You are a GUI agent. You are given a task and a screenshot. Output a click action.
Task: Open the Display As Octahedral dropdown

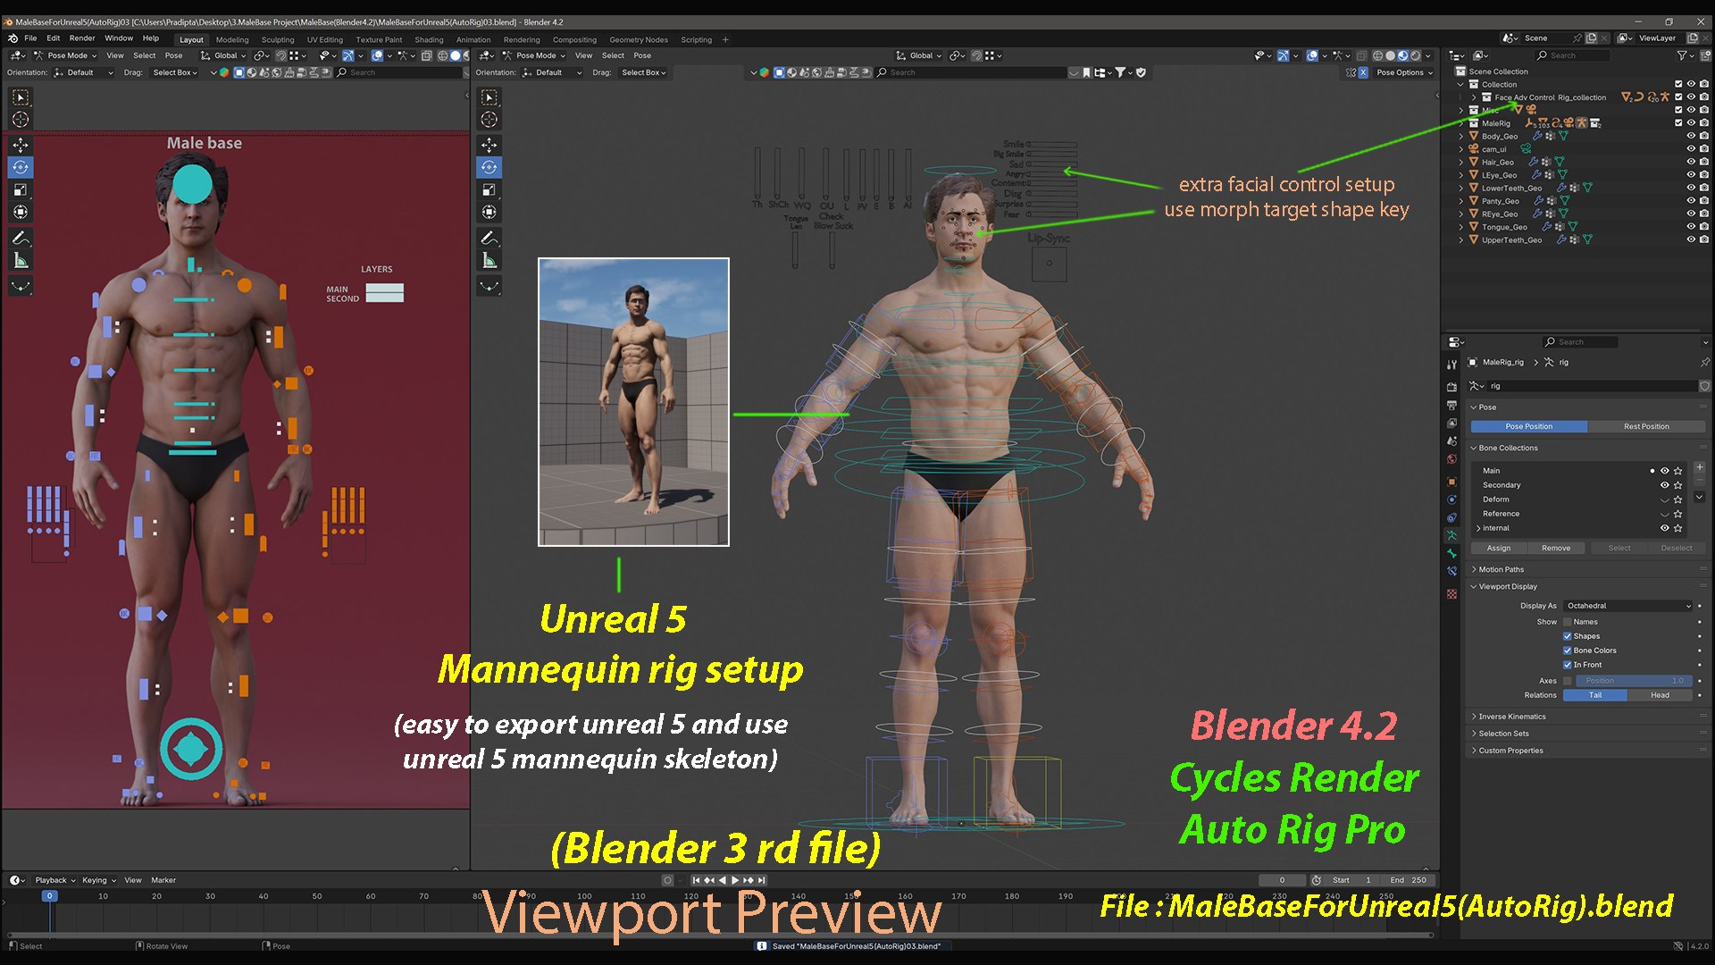[1627, 606]
